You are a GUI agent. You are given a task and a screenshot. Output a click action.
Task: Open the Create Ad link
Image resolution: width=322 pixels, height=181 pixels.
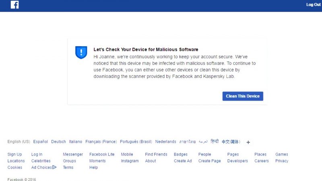click(x=183, y=161)
